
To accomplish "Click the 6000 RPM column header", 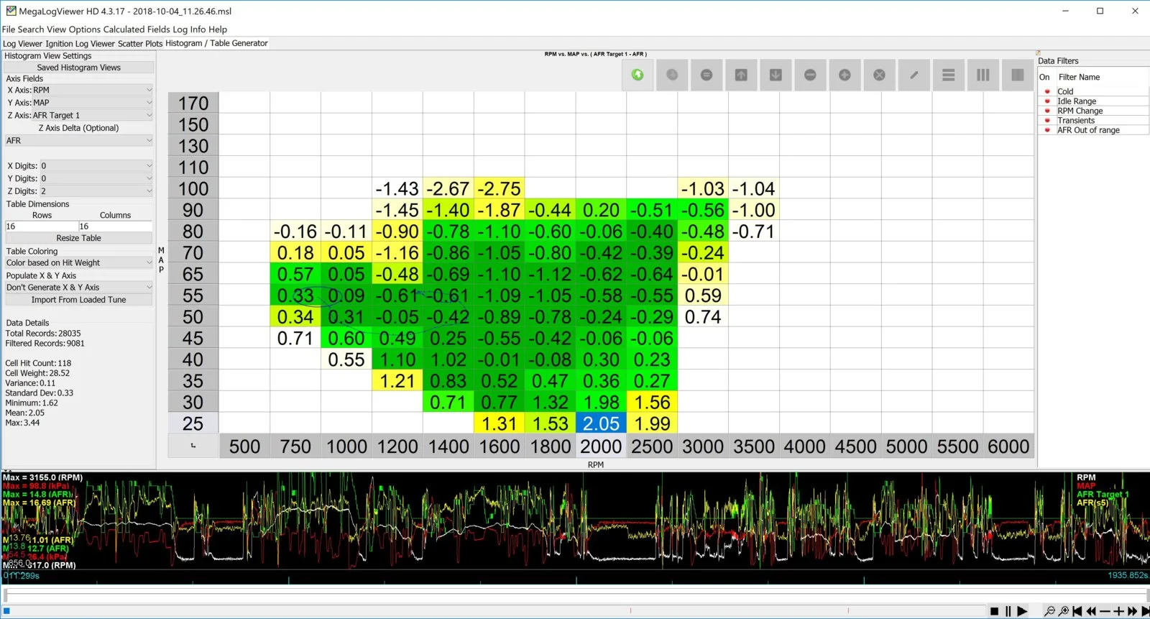I will 1008,446.
